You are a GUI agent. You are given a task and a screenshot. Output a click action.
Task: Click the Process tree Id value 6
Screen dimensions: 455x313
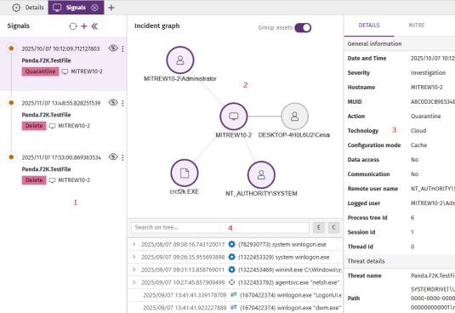[x=412, y=218]
